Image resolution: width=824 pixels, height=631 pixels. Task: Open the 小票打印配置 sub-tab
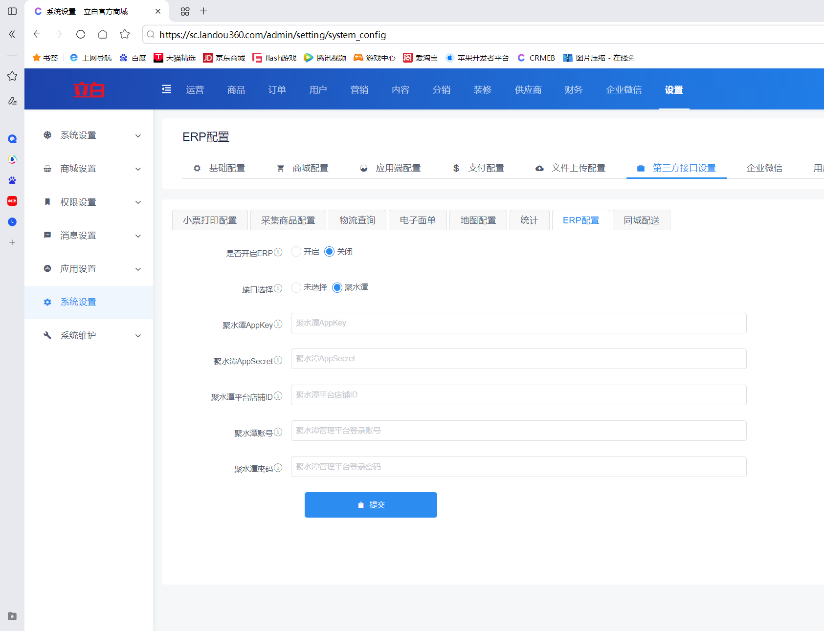coord(210,220)
